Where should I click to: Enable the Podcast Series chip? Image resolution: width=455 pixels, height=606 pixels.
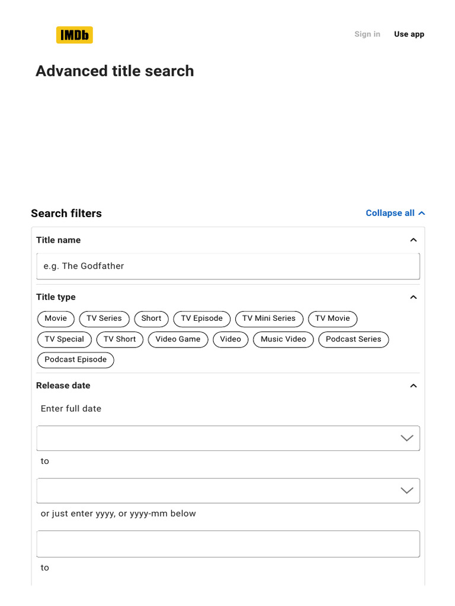coord(353,340)
